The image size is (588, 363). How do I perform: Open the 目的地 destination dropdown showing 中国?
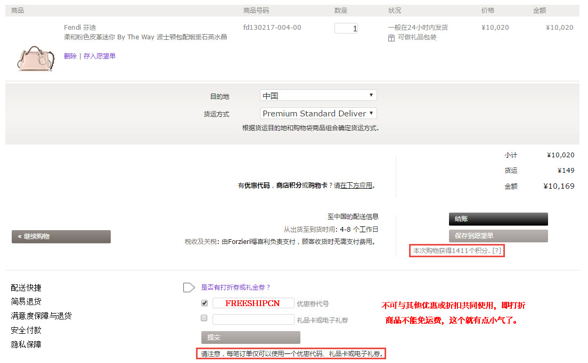pos(318,96)
